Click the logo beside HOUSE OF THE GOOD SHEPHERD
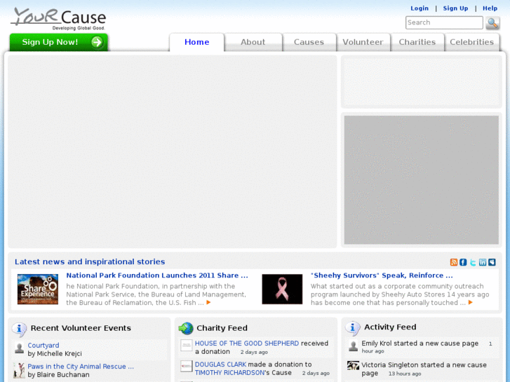The width and height of the screenshot is (510, 382). [187, 346]
